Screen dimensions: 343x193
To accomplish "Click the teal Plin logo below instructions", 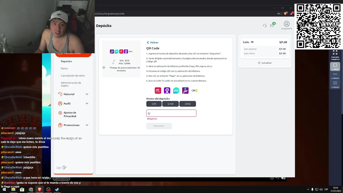I will [x=176, y=91].
